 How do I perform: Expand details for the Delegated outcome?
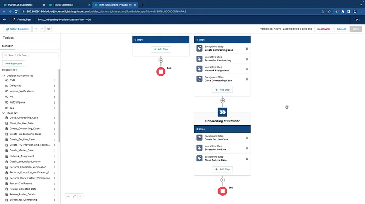tap(54, 86)
